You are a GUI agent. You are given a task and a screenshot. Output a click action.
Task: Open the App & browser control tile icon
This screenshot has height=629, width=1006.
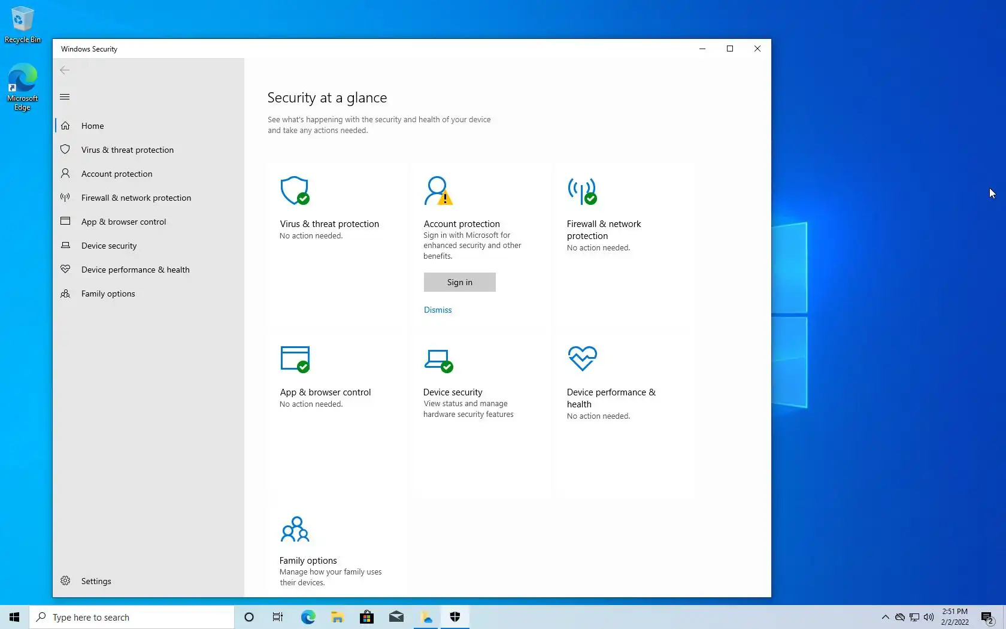295,359
